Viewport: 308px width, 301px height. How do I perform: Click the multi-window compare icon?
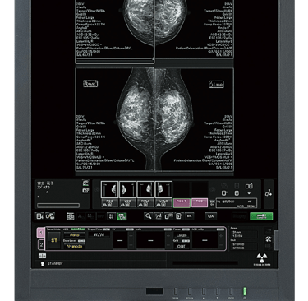pyautogui.click(x=169, y=216)
